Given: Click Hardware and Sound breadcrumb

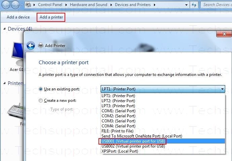Looking at the screenshot, I should pyautogui.click(x=88, y=5).
